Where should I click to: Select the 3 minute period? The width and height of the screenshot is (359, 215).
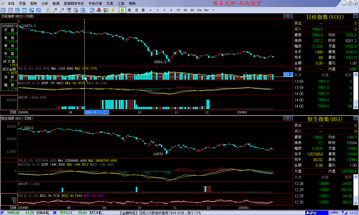coord(164,10)
